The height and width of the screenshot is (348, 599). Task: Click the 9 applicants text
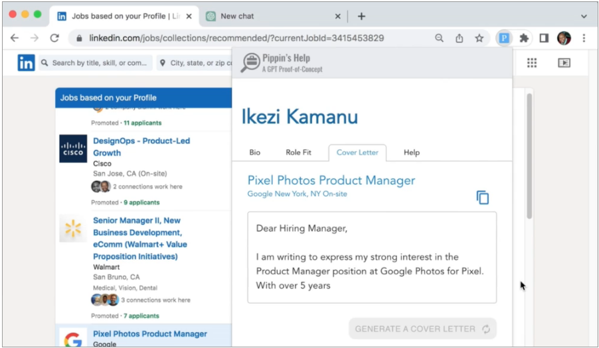pos(141,202)
